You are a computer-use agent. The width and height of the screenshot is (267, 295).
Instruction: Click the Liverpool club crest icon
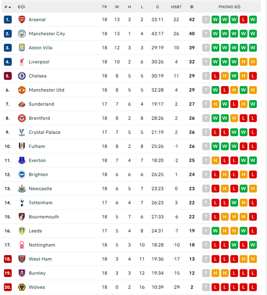tap(22, 62)
